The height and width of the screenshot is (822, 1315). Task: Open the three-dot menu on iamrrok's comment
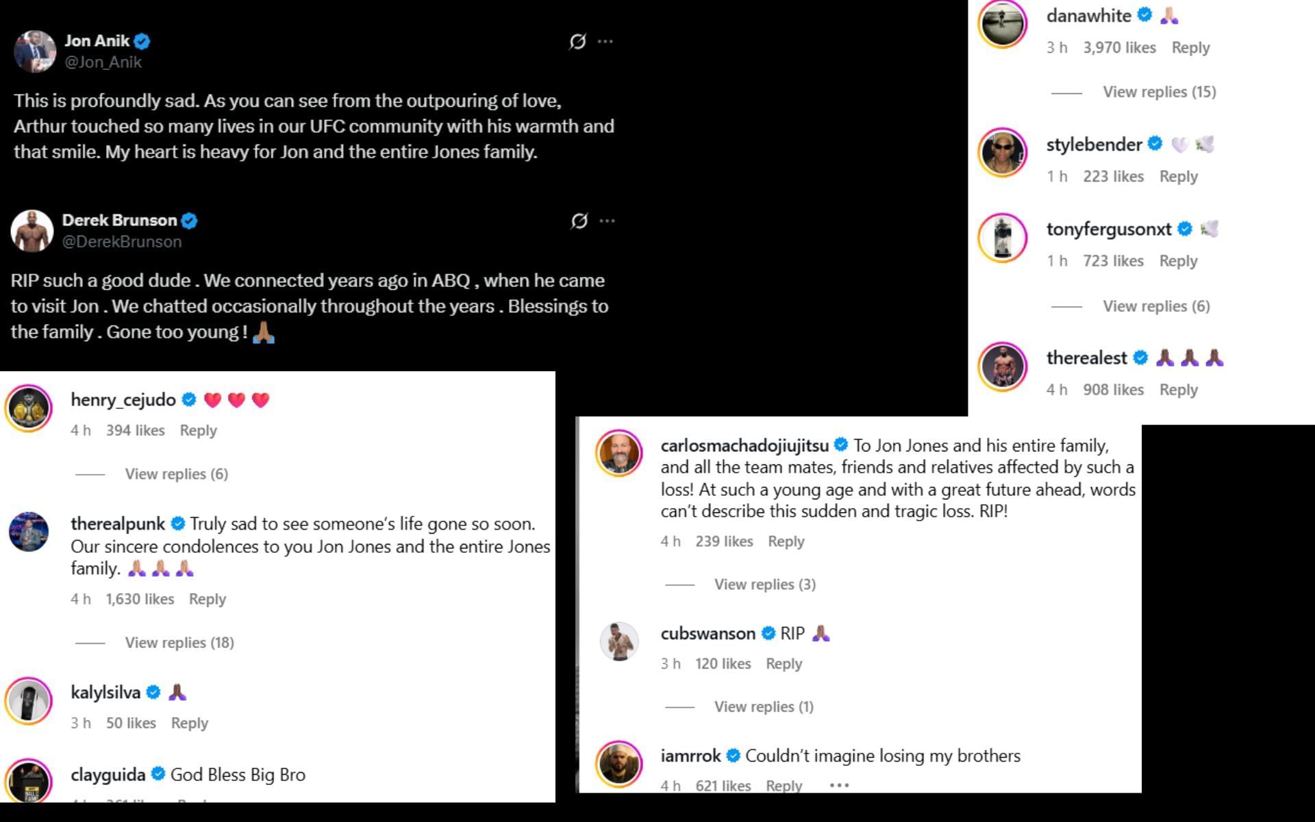[839, 785]
